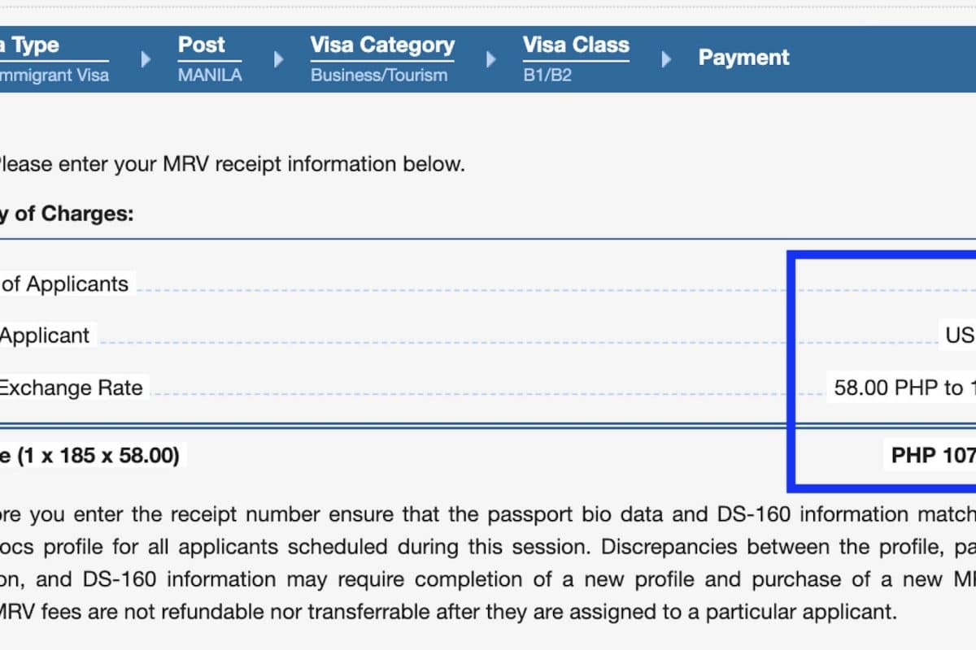Click the B1/B2 visa class value
Image resolution: width=976 pixels, height=650 pixels.
pyautogui.click(x=547, y=76)
